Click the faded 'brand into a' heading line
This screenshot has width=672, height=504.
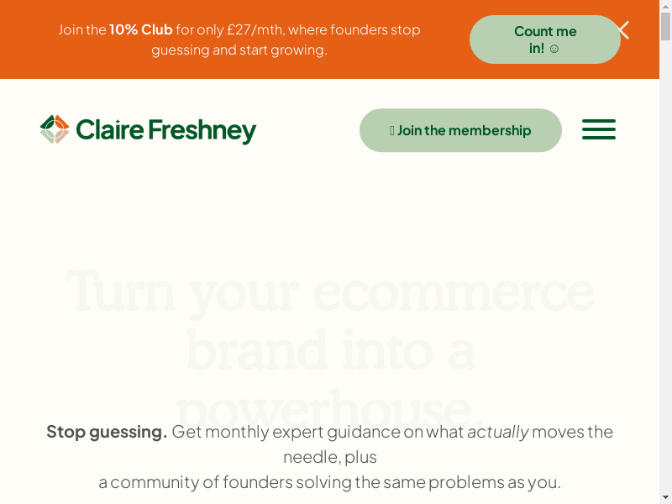click(x=329, y=350)
